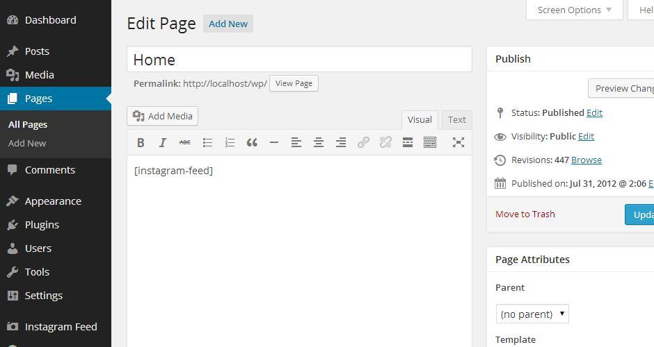Apply italic formatting
The width and height of the screenshot is (654, 347).
pyautogui.click(x=163, y=142)
